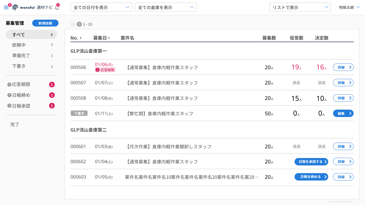The image size is (365, 205).
Task: Open 詳細 for request 000507
Action: [x=343, y=83]
